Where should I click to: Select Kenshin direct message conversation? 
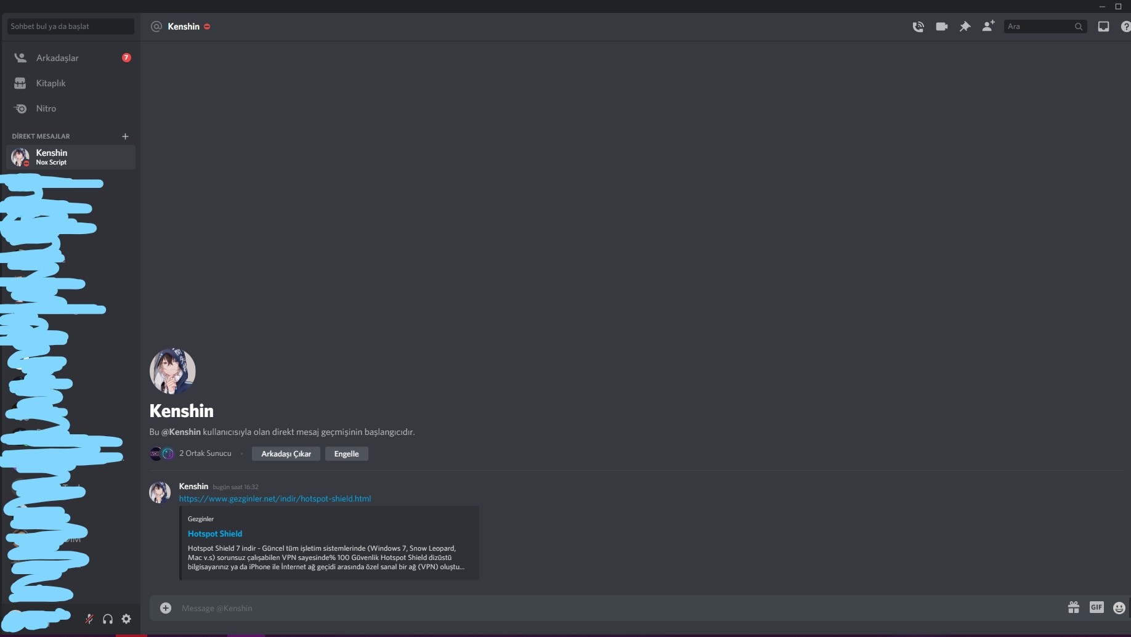(x=71, y=157)
